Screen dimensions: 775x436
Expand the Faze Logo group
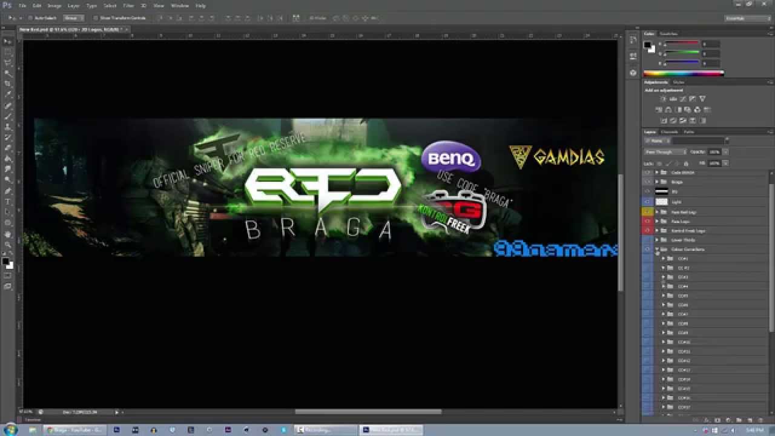tap(657, 221)
